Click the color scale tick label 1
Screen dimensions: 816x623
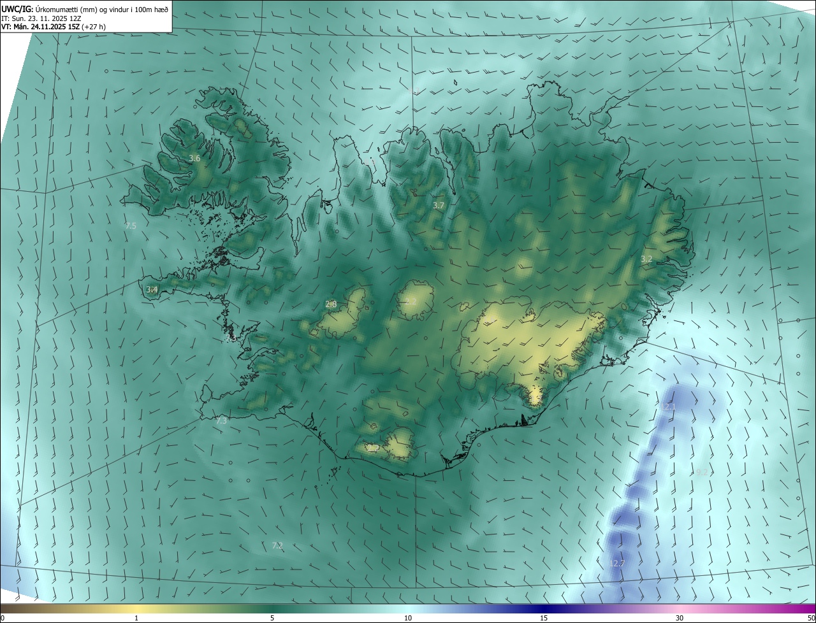point(136,618)
